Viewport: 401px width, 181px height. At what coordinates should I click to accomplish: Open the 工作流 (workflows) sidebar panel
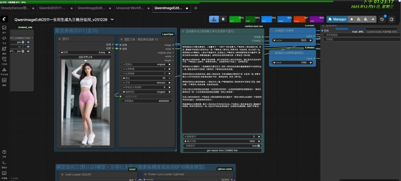4,59
